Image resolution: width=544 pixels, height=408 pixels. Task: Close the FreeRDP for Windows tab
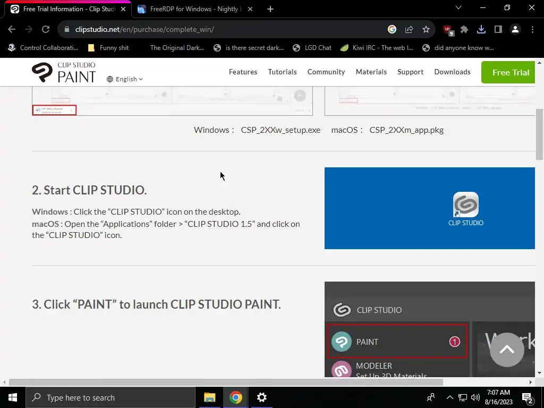tap(251, 9)
